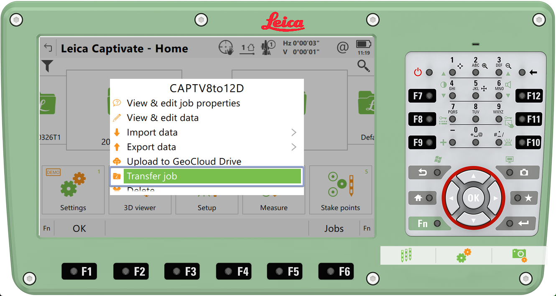
Task: Select View & edit data
Action: click(x=207, y=118)
